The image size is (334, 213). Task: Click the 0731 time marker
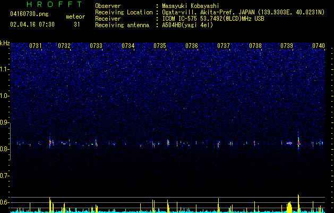pos(36,45)
